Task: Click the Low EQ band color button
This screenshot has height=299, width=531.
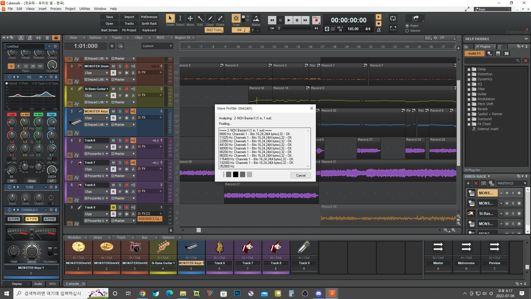Action: pos(12,115)
